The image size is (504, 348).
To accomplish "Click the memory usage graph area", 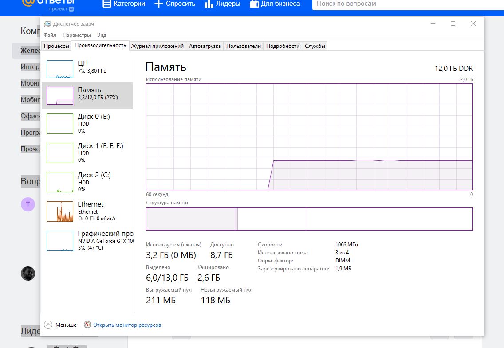I will click(x=309, y=137).
